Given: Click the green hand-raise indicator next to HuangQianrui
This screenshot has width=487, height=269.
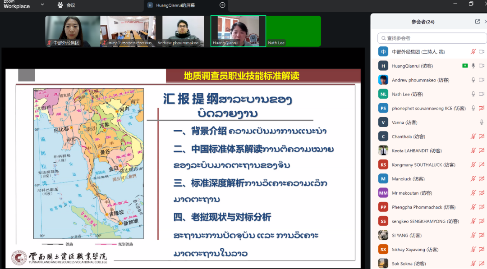Looking at the screenshot, I should tap(465, 66).
